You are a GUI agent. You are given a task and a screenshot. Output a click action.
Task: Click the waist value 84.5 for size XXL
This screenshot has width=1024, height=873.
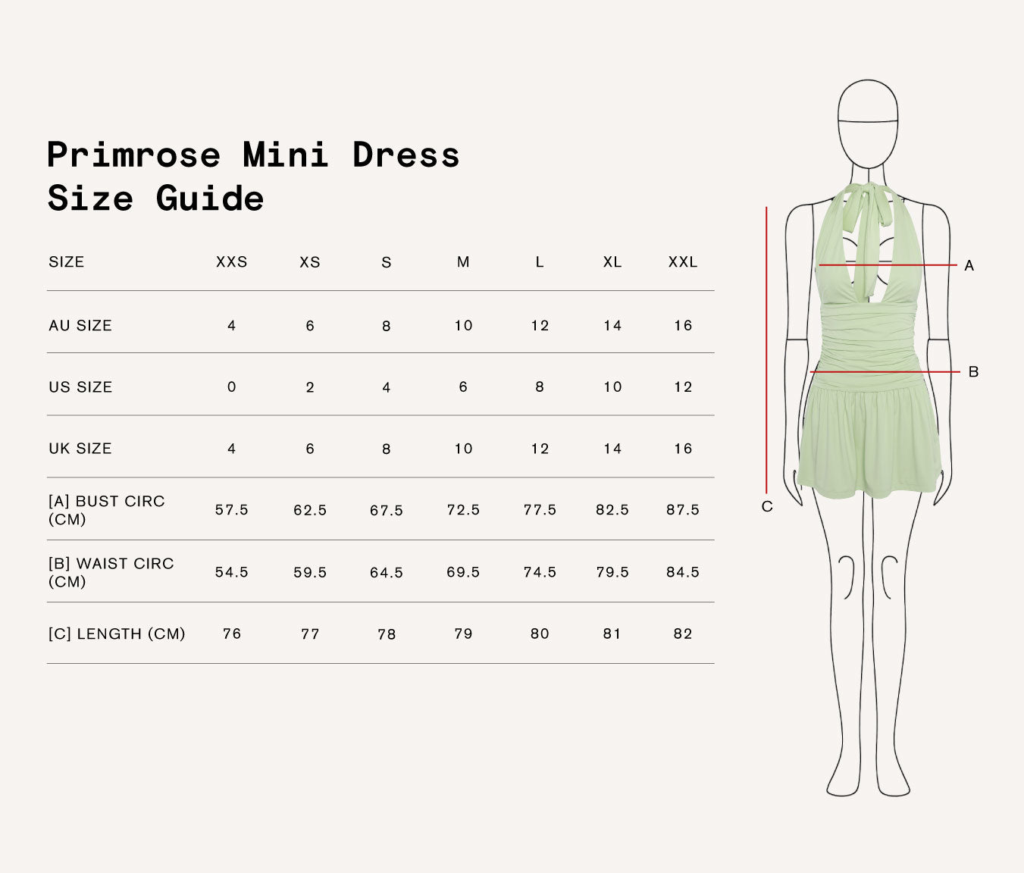click(x=684, y=571)
